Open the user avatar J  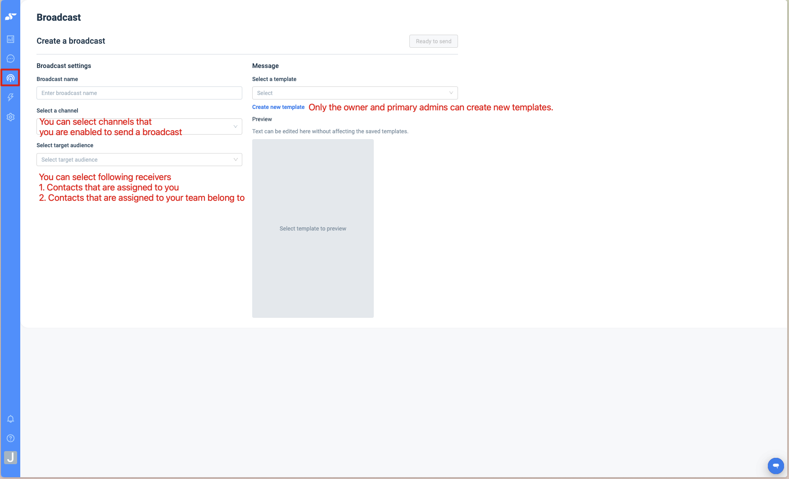tap(10, 458)
